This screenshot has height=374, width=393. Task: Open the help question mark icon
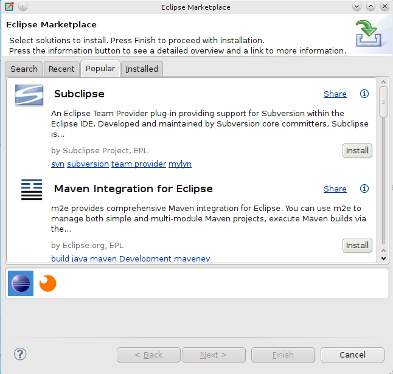pos(20,354)
